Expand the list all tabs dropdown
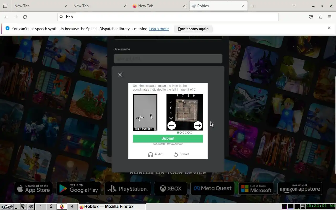The height and width of the screenshot is (210, 336). (x=294, y=6)
